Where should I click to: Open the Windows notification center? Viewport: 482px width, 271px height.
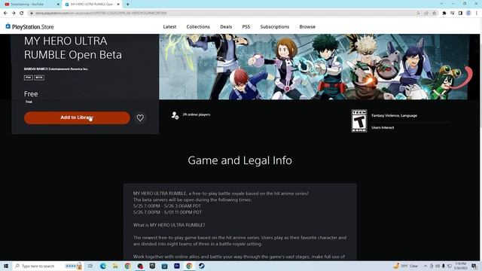pos(474,266)
